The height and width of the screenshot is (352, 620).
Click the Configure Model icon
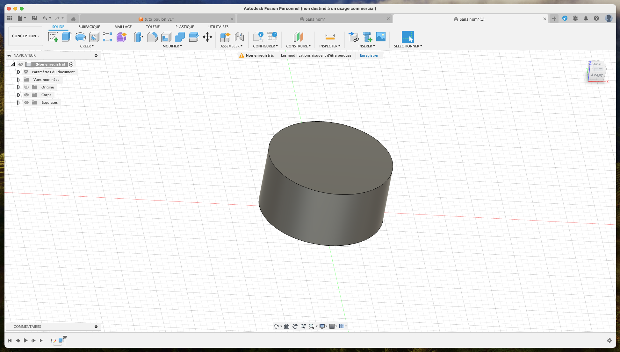[258, 37]
